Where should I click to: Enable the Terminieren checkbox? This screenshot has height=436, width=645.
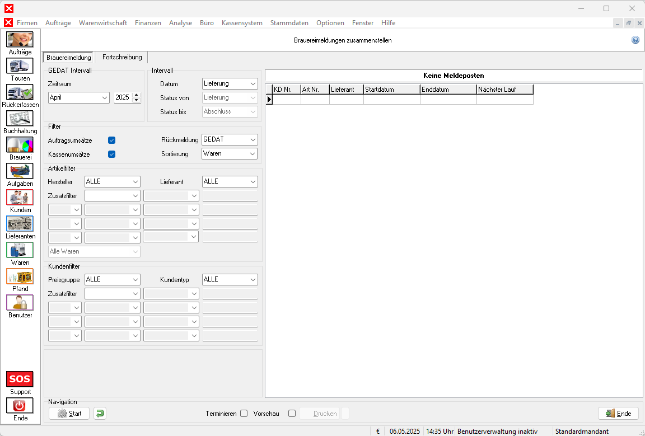(x=244, y=414)
